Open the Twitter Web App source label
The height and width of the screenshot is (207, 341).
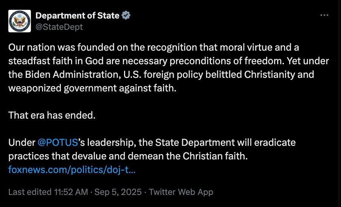pos(181,192)
